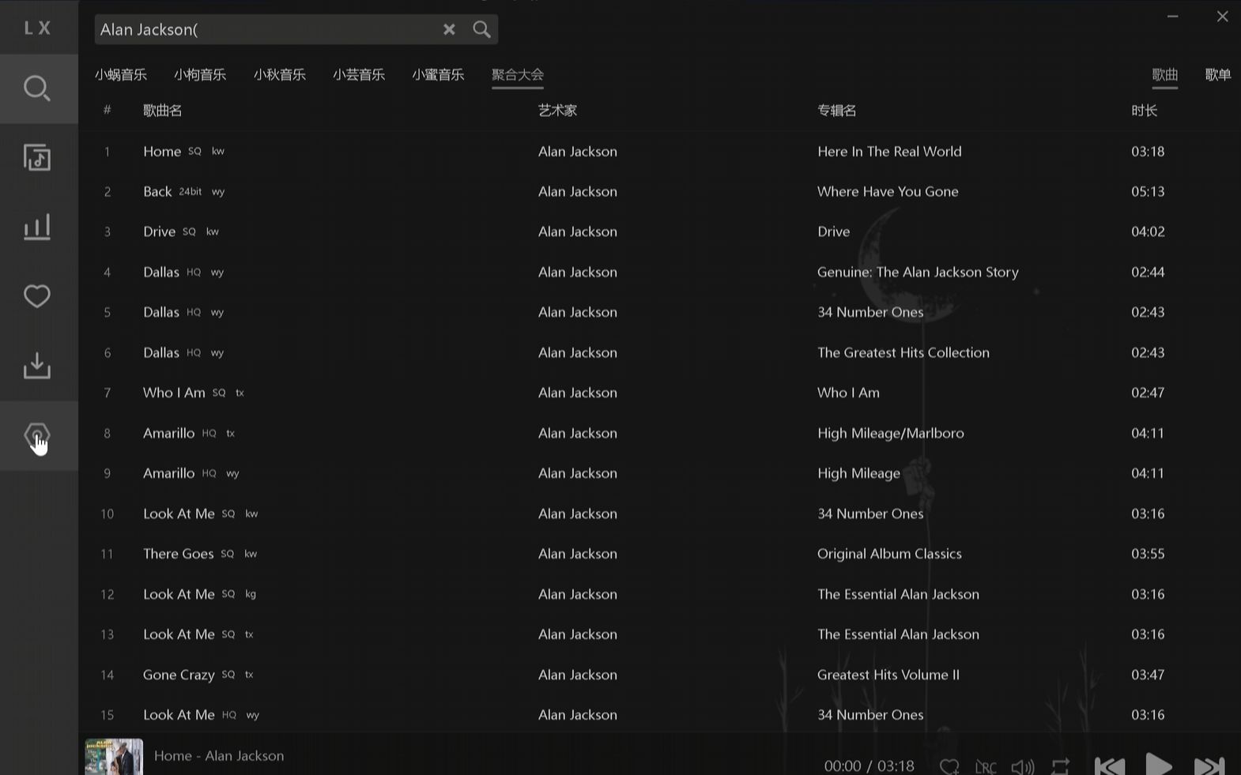The image size is (1241, 775).
Task: Click the magnifier search button
Action: point(481,29)
